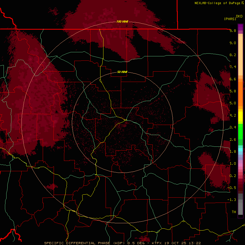Click the -0.5 legend value
245x245 pixels.
pyautogui.click(x=232, y=188)
